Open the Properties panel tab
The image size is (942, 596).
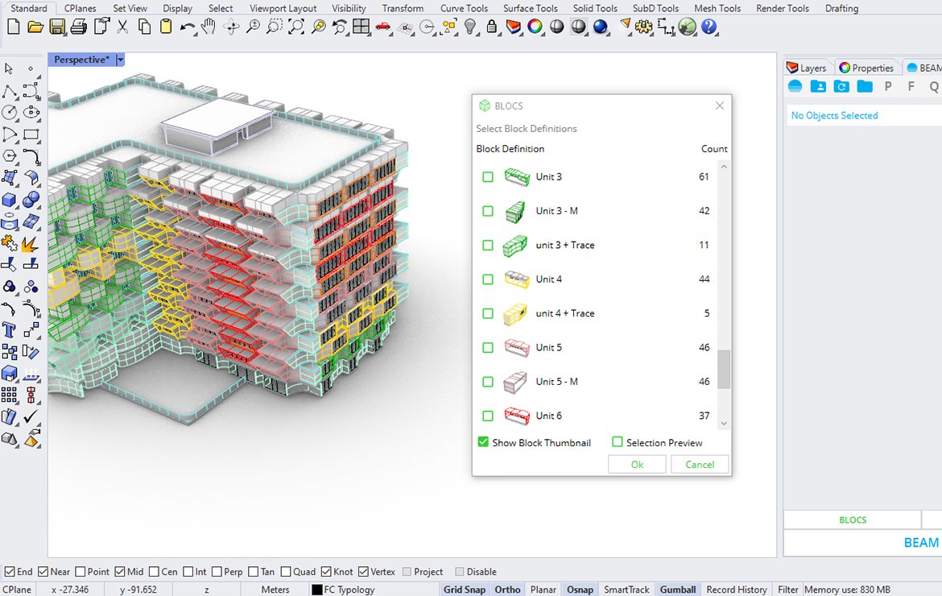pos(868,67)
